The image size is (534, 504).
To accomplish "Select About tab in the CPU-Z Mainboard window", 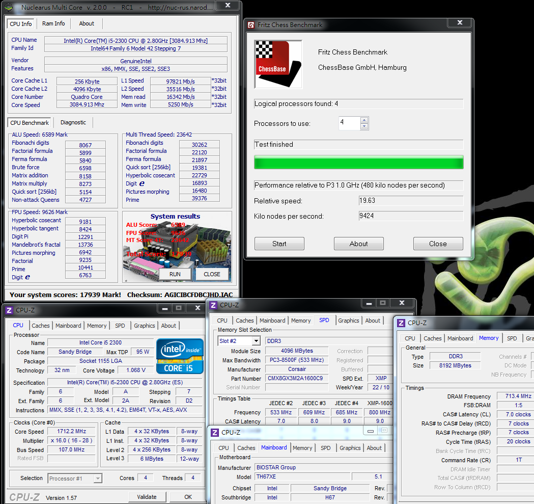I will tap(374, 448).
